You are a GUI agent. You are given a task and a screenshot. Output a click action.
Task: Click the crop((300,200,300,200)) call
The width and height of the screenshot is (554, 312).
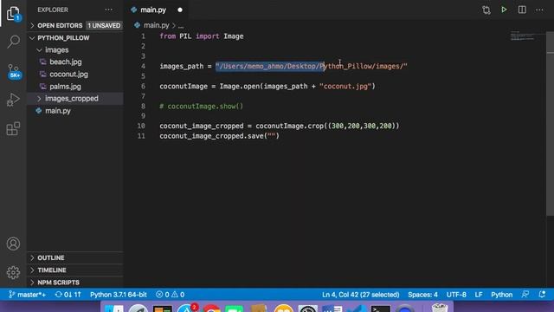click(x=353, y=126)
